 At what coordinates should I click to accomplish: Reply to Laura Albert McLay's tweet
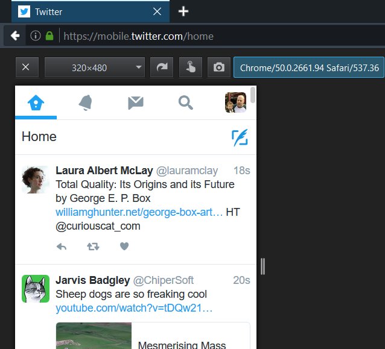(62, 247)
